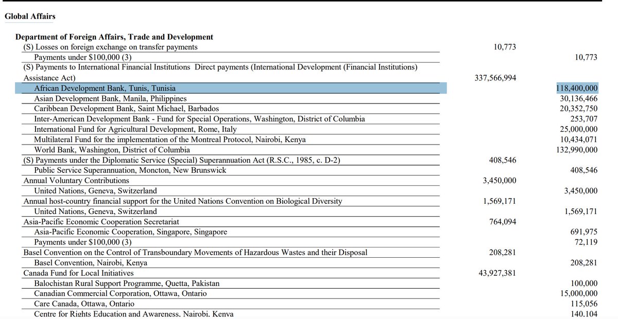Click "(S) Payments to International Financial Institutions" line

point(220,67)
